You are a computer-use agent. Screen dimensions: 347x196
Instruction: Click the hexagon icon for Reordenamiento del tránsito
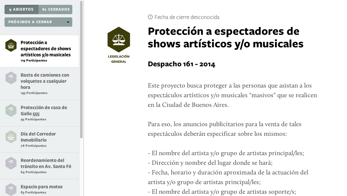click(x=11, y=163)
